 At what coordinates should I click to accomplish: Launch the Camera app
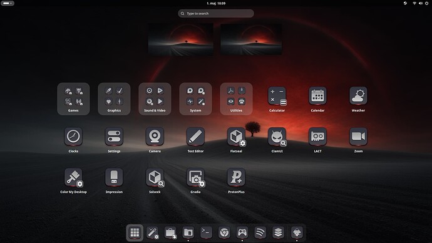[155, 137]
